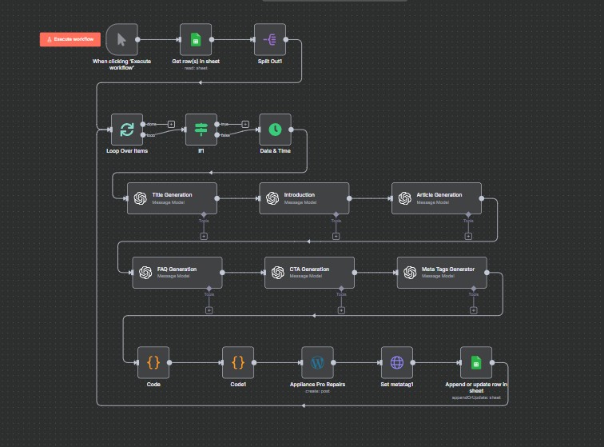
Task: Click the Execute workflow button
Action: coord(70,38)
